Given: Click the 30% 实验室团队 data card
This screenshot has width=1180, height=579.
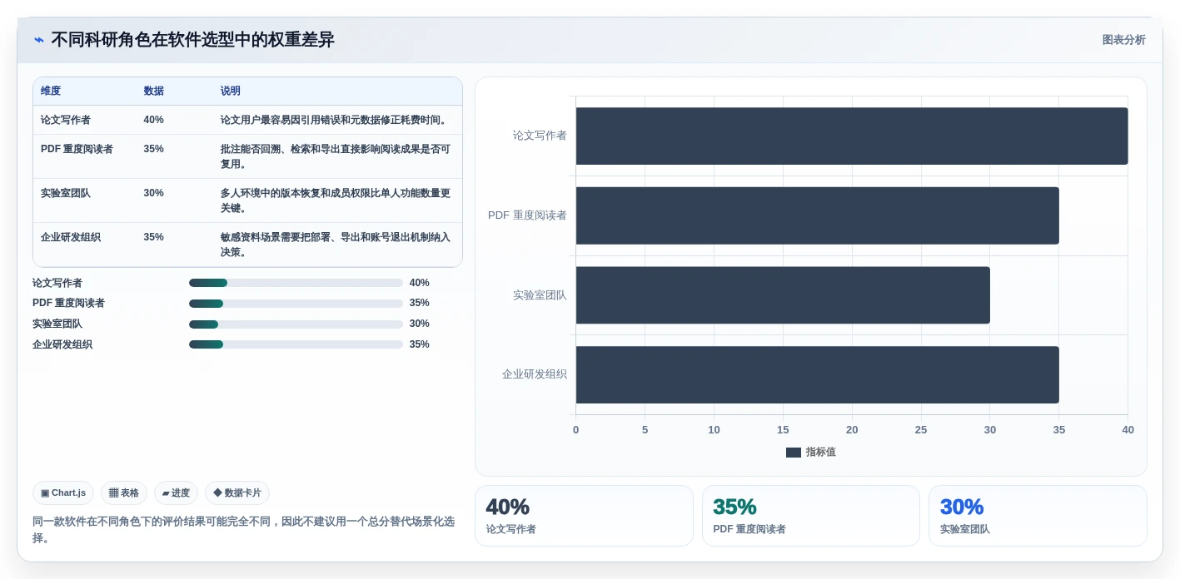Looking at the screenshot, I should point(1038,516).
